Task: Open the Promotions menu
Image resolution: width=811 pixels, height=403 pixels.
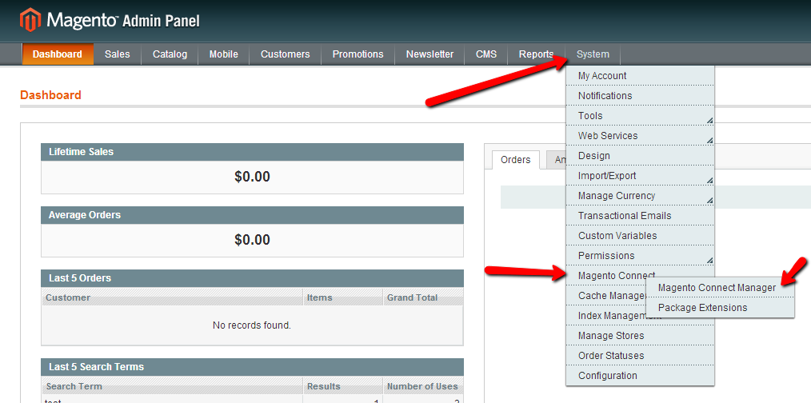Action: pyautogui.click(x=358, y=54)
